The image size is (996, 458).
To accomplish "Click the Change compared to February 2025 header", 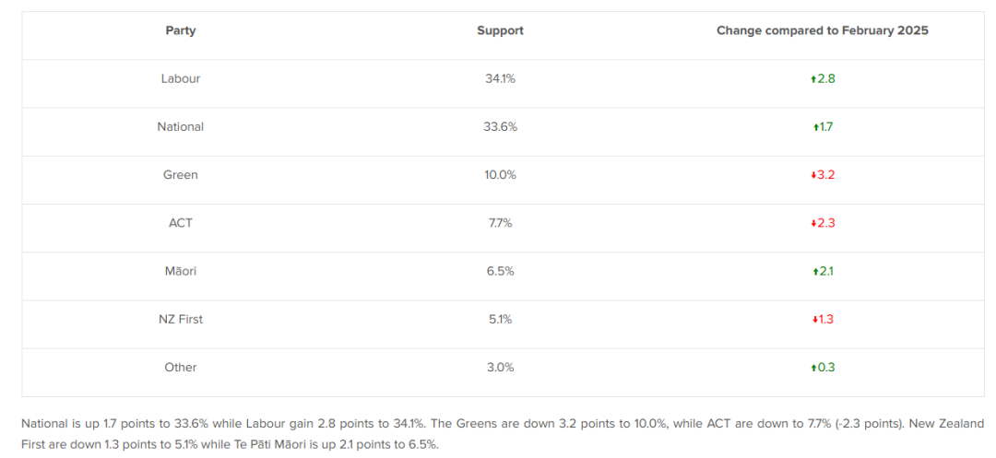I will point(823,30).
